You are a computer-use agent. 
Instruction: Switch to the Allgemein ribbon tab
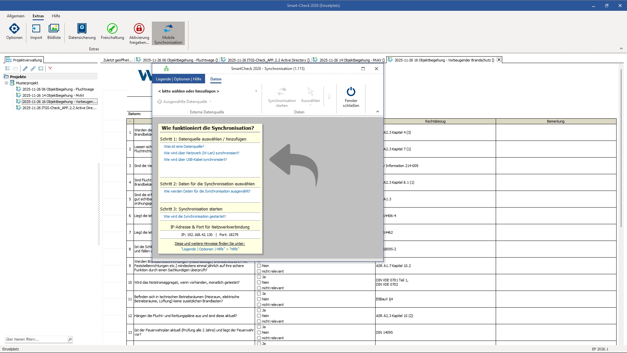click(16, 16)
